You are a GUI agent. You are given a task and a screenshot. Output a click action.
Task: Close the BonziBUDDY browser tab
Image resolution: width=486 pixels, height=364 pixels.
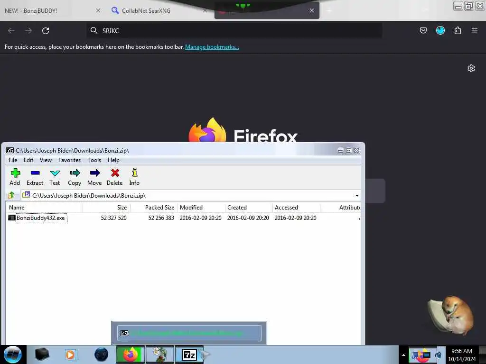click(98, 10)
